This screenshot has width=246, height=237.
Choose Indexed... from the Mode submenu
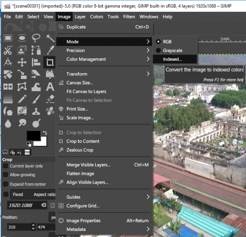point(172,59)
